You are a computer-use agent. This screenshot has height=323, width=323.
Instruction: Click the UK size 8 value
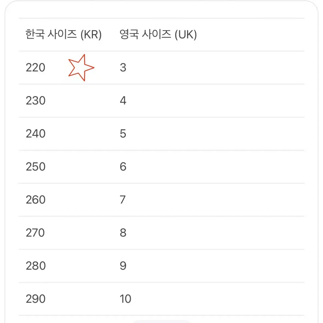[x=123, y=233]
